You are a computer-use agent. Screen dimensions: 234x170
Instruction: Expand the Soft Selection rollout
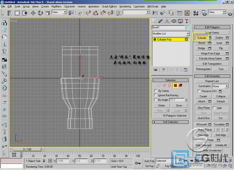tap(170, 122)
